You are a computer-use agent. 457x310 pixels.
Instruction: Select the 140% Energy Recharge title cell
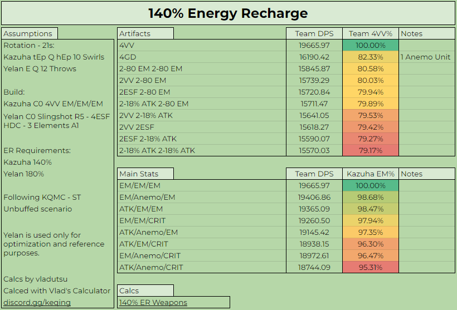[x=228, y=13]
